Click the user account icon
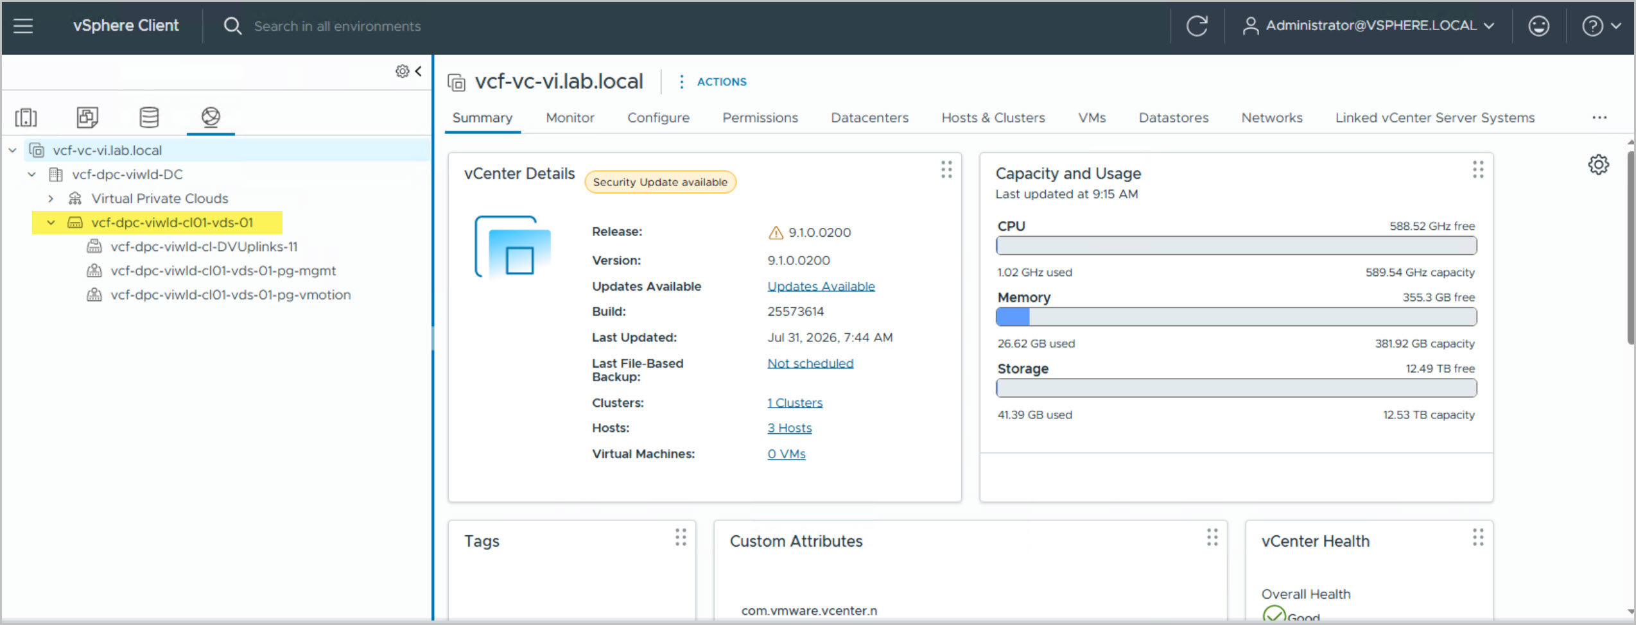Image resolution: width=1636 pixels, height=625 pixels. (1250, 26)
